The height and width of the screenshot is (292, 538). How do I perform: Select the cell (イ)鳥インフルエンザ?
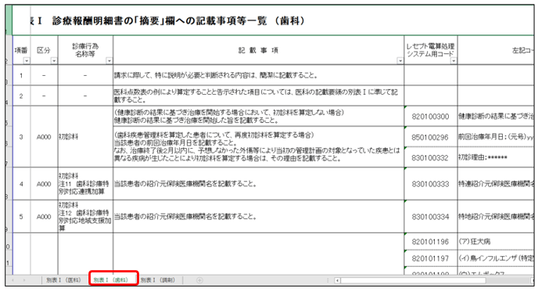pos(496,258)
